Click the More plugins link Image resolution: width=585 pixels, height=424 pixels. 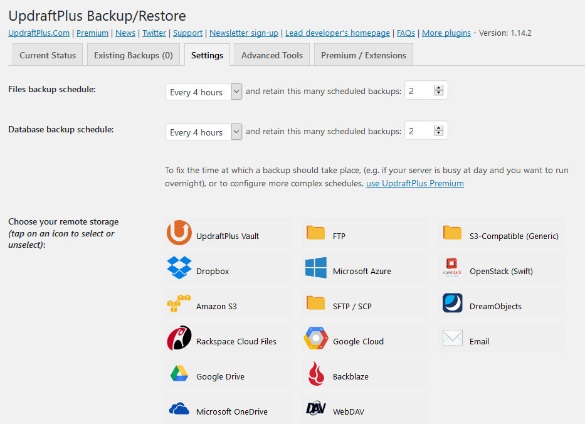pos(446,33)
